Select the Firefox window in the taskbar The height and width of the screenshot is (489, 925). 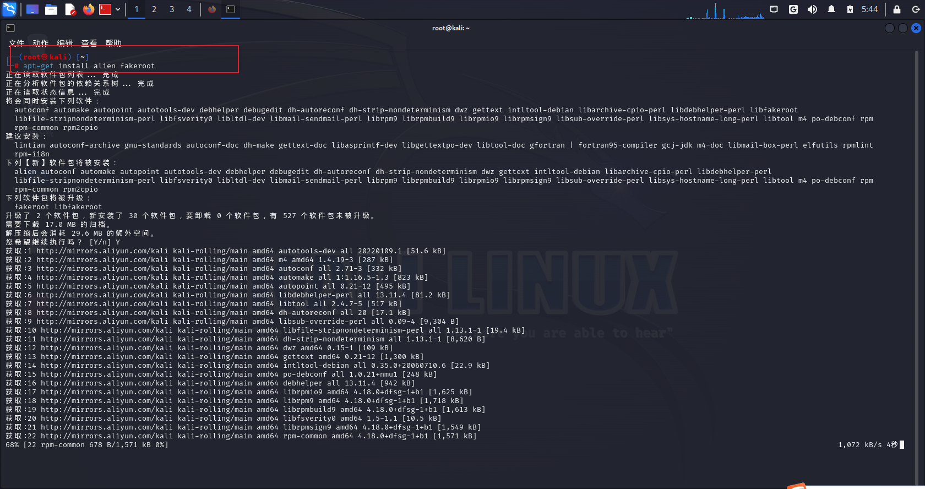click(212, 9)
